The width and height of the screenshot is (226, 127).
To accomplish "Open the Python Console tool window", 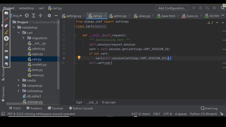I will (x=81, y=108).
